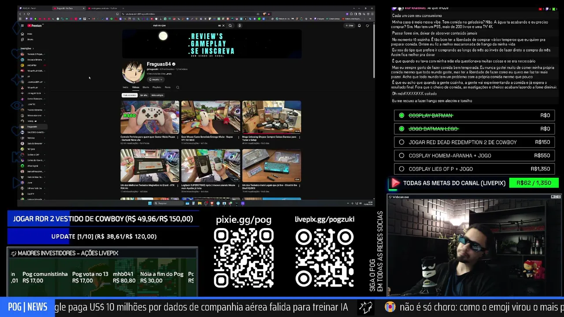564x317 pixels.
Task: Click the YouTube Premium logo
Action: 34,26
